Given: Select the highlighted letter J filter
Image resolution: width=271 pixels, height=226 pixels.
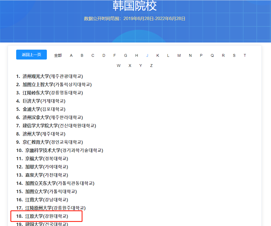Looking at the screenshot, I should [x=147, y=55].
